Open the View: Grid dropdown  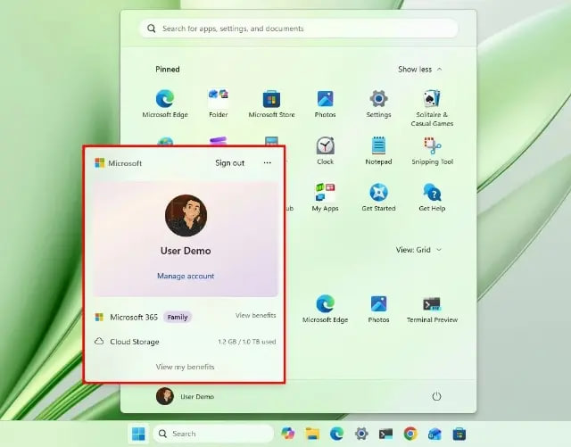[418, 250]
